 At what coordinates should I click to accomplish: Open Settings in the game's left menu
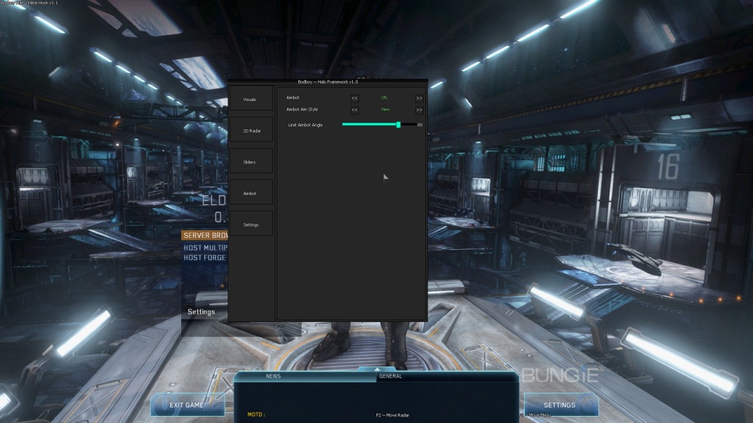click(201, 312)
